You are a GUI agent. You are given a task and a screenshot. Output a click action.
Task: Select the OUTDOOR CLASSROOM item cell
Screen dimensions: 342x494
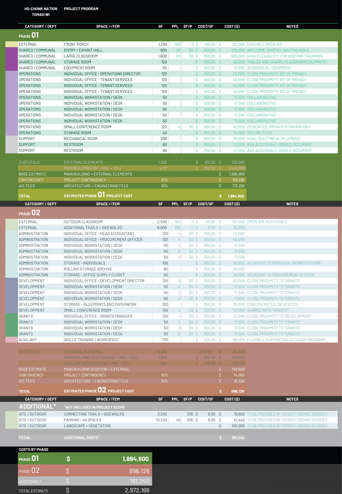point(83,222)
